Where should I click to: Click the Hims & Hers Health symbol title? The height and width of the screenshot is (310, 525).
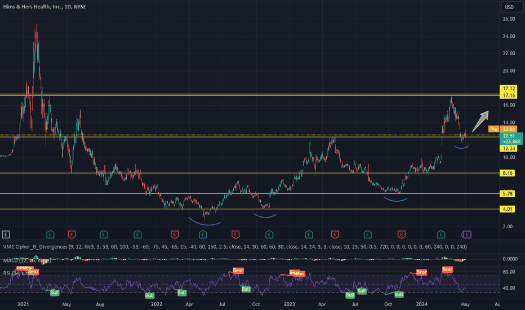click(45, 6)
